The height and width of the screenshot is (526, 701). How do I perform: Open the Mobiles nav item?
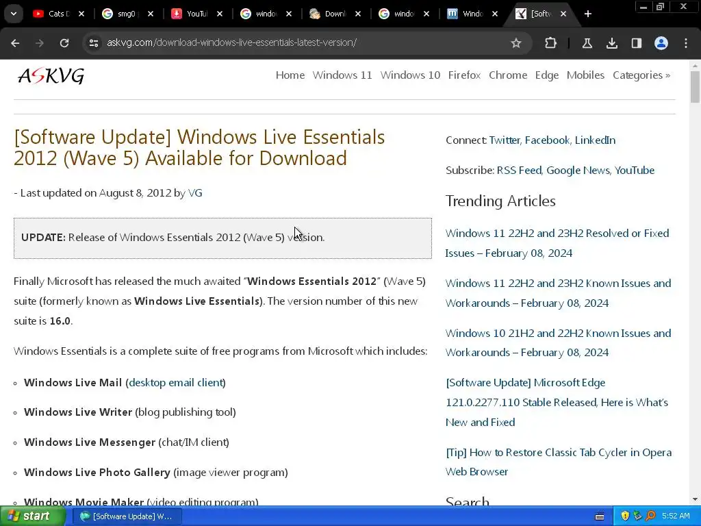(585, 75)
